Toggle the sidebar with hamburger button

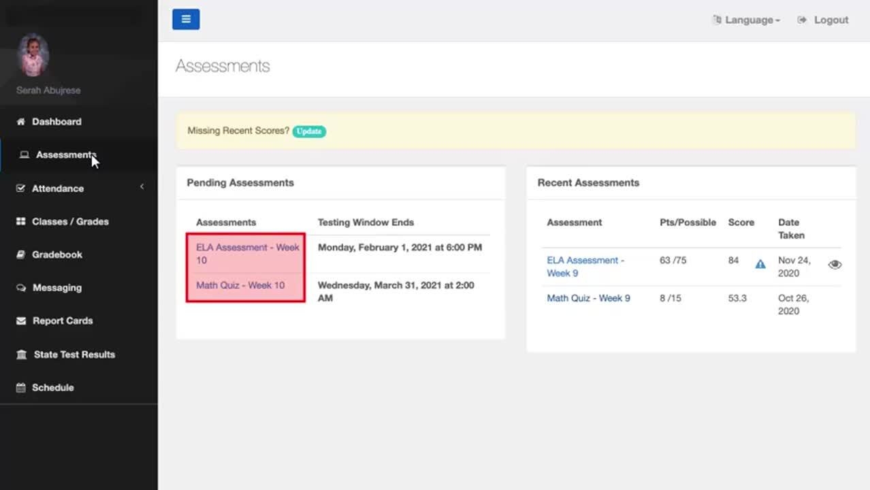coord(186,20)
